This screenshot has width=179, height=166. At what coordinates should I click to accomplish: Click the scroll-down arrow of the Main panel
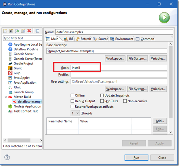pos(170,132)
